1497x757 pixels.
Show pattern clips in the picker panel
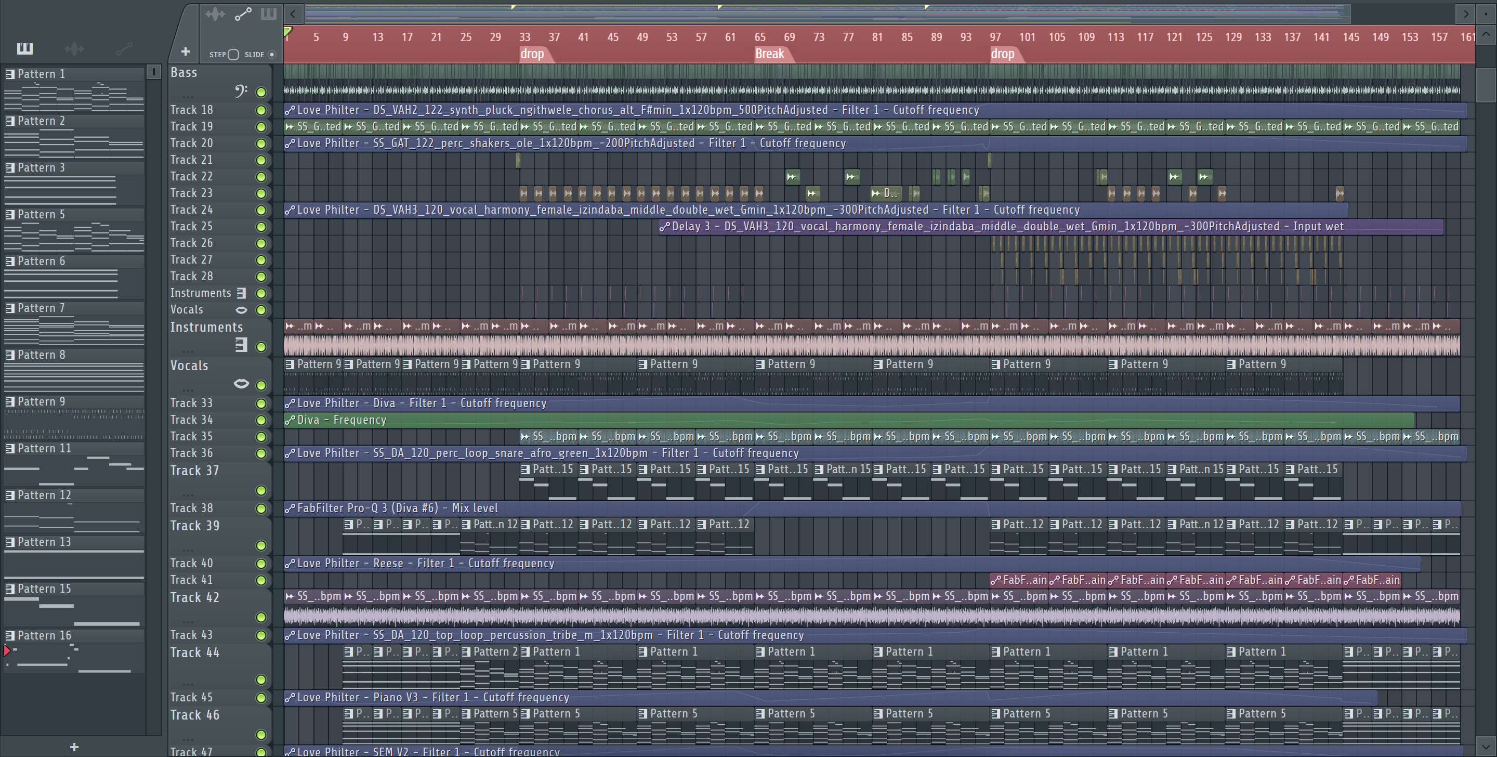click(24, 48)
